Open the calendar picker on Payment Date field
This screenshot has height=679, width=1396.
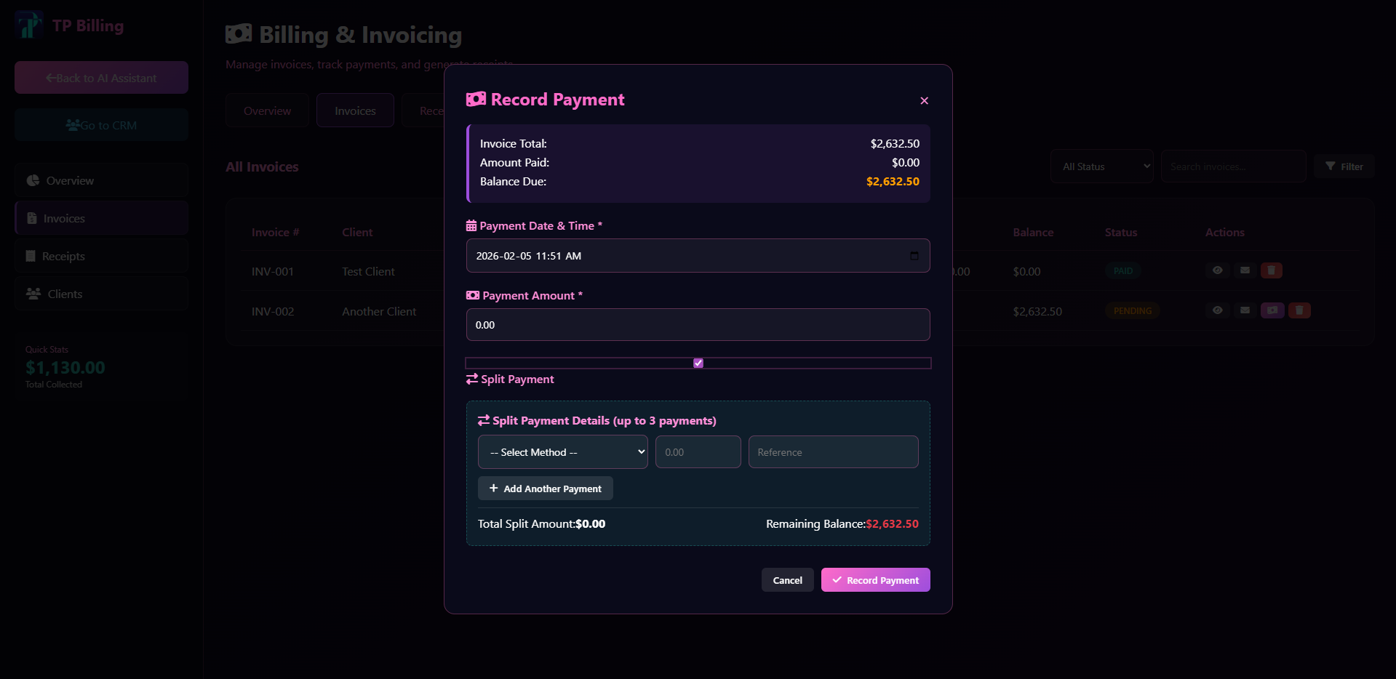point(914,255)
